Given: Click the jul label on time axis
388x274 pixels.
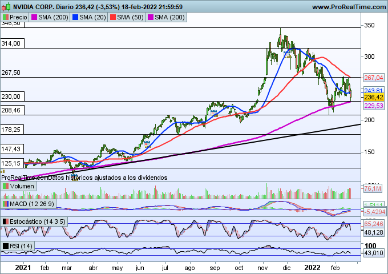Looking at the screenshot, I should 165,268.
